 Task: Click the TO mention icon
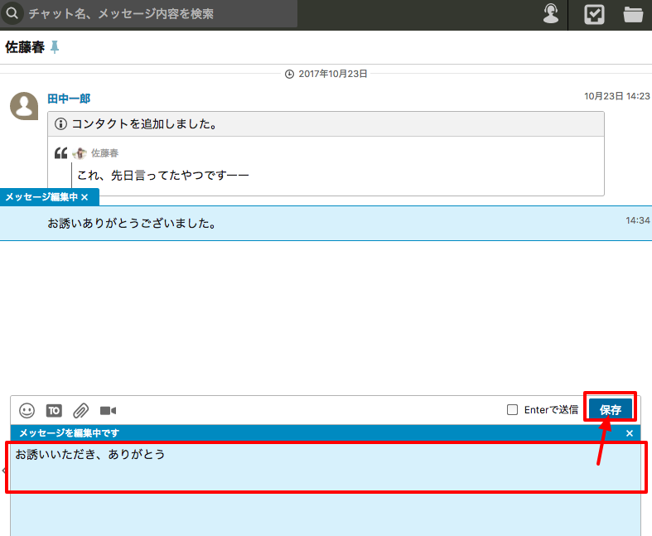click(x=54, y=410)
